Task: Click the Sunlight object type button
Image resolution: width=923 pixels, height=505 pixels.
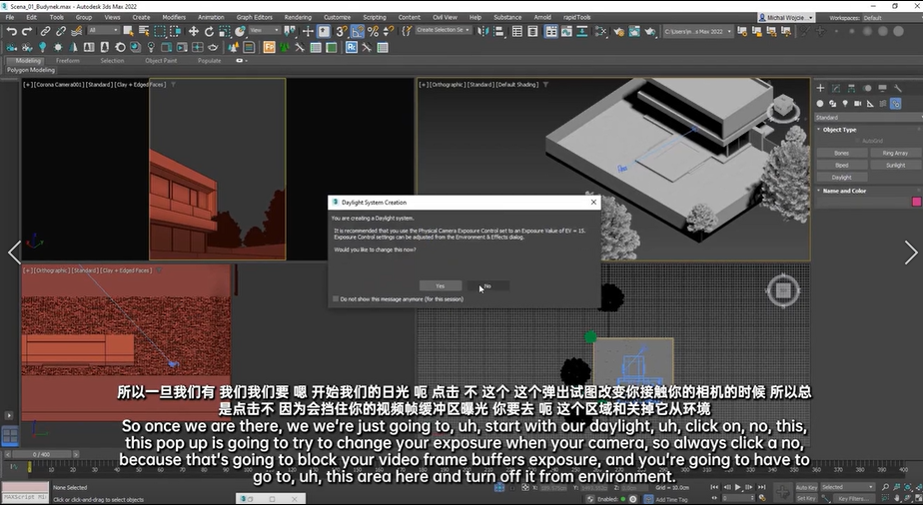Action: point(895,166)
